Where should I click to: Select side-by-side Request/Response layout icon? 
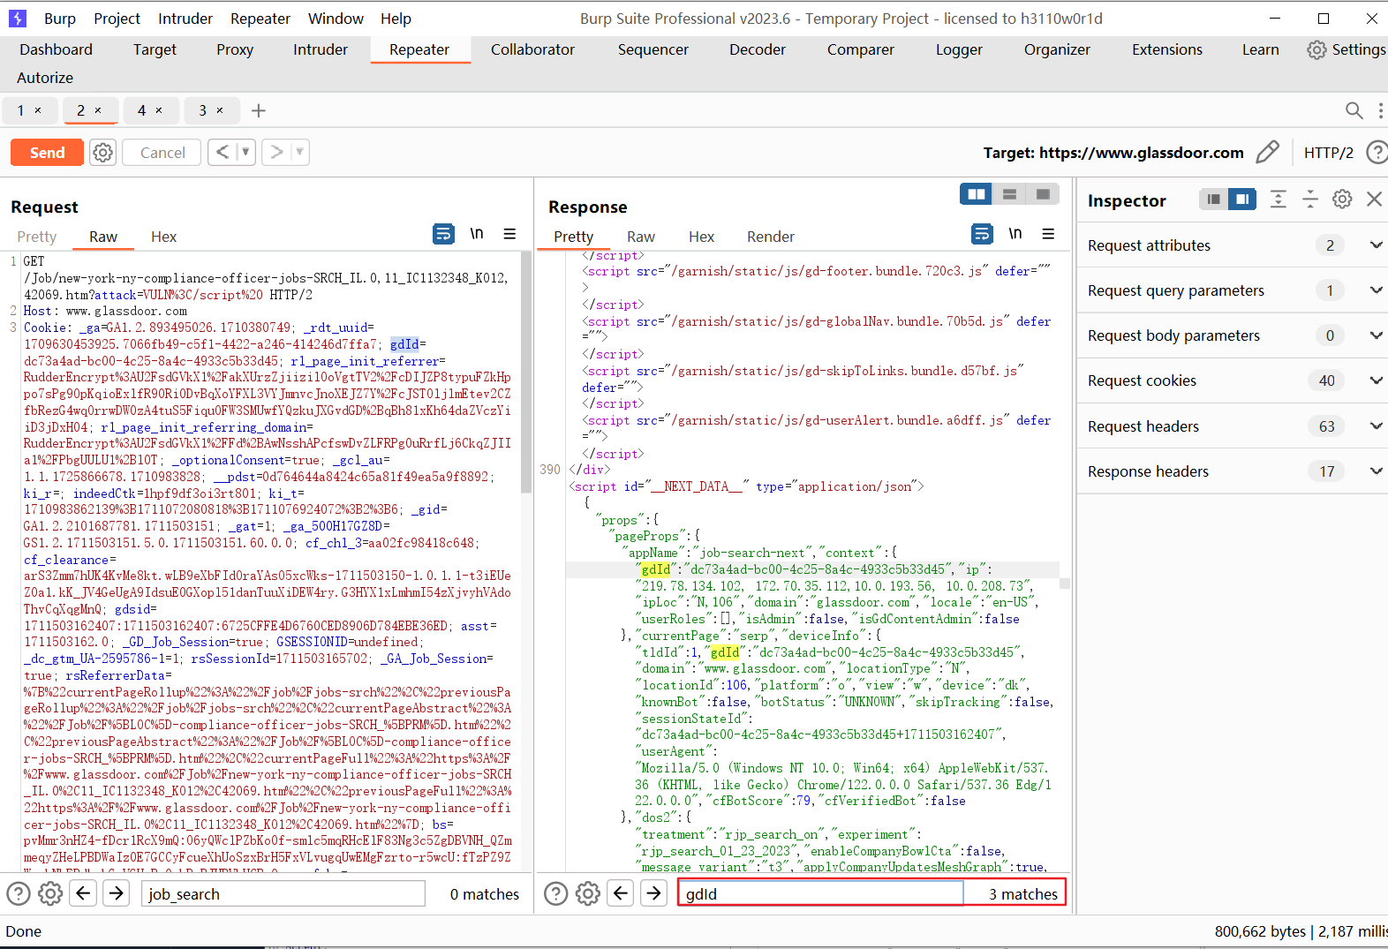pos(977,194)
